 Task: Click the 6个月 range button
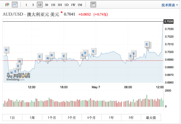(x=91, y=117)
